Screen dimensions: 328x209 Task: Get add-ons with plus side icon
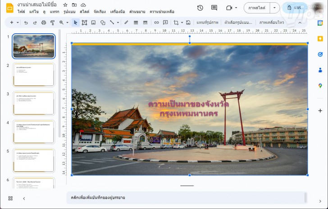(320, 111)
